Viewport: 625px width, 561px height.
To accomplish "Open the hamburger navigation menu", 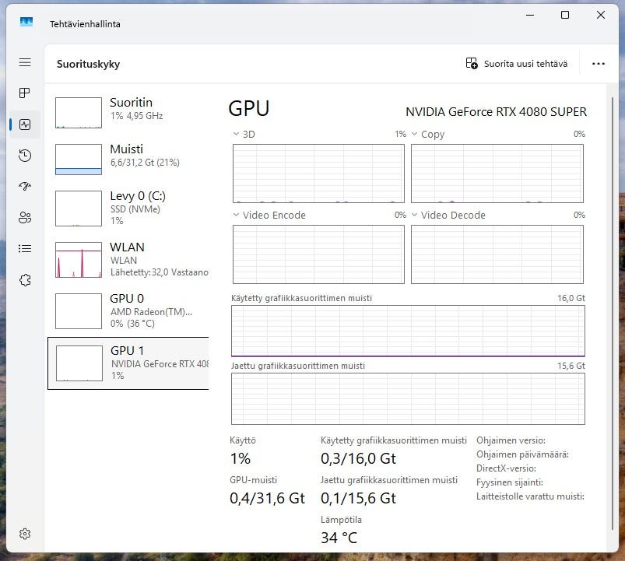I will [x=25, y=62].
